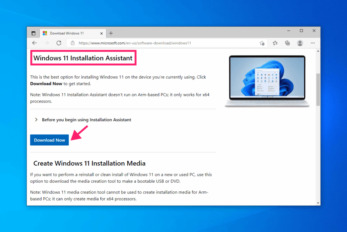Open Settings and more ellipsis menu
The height and width of the screenshot is (232, 347).
[312, 43]
